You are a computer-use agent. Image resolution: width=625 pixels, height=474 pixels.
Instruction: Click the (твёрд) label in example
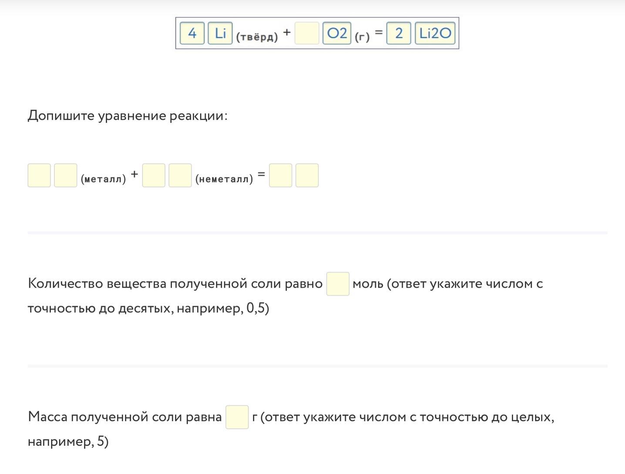point(257,37)
